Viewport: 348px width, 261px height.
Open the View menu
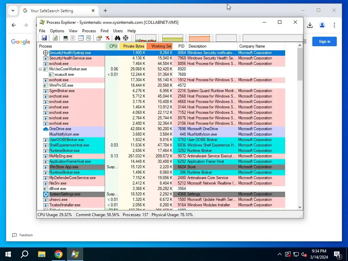coord(73,31)
